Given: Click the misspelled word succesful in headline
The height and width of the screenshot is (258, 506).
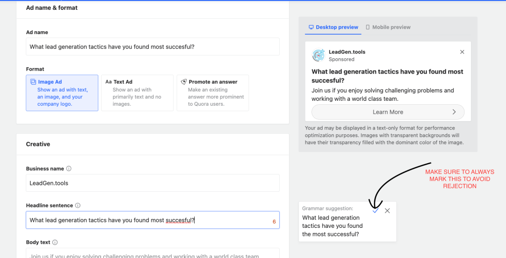Looking at the screenshot, I should coord(178,220).
